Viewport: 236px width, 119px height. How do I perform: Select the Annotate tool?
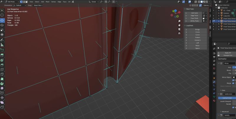(2, 40)
